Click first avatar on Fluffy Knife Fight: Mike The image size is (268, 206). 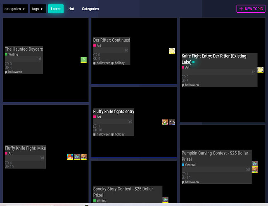[70, 157]
